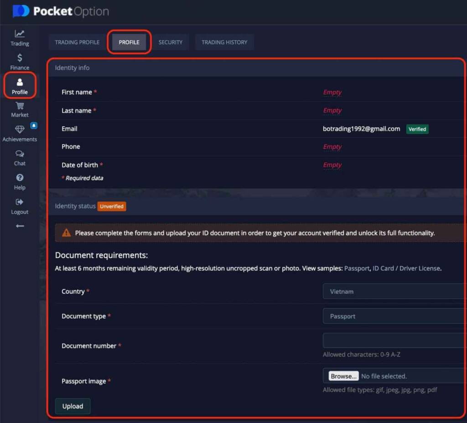The image size is (467, 423).
Task: Open the Document type dropdown showing Passport
Action: point(392,316)
